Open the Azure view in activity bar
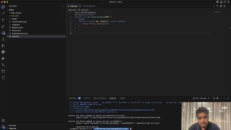 click(x=3, y=45)
